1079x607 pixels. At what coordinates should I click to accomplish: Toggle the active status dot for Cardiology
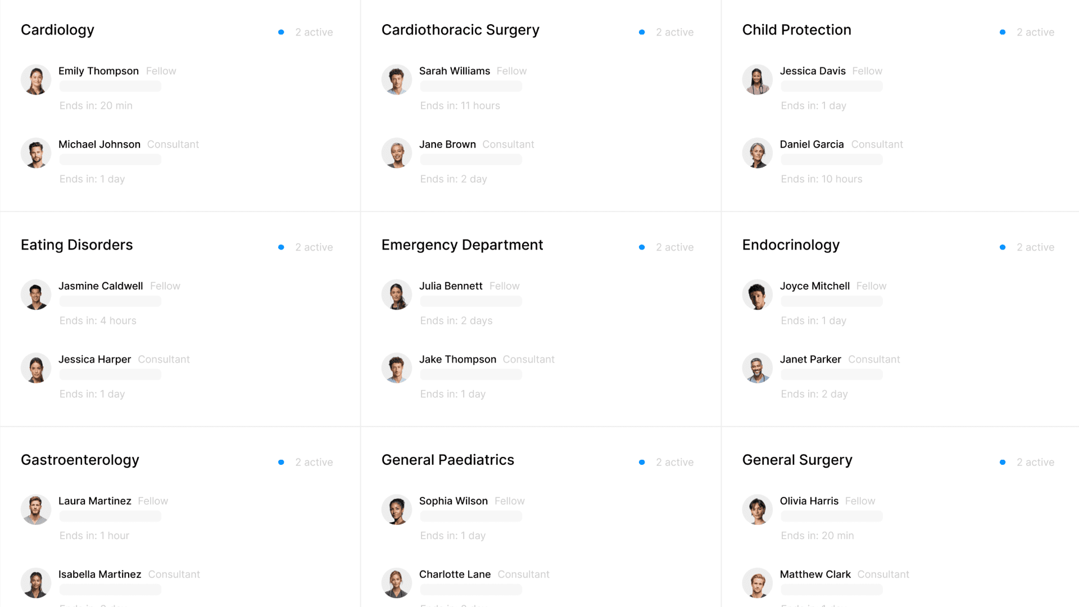[281, 32]
